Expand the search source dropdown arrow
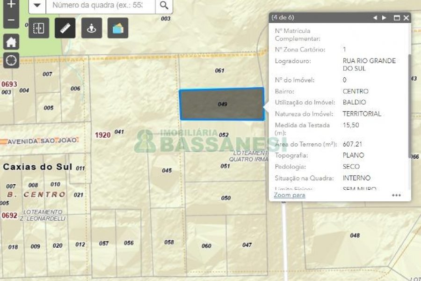This screenshot has width=421, height=281. (x=37, y=6)
